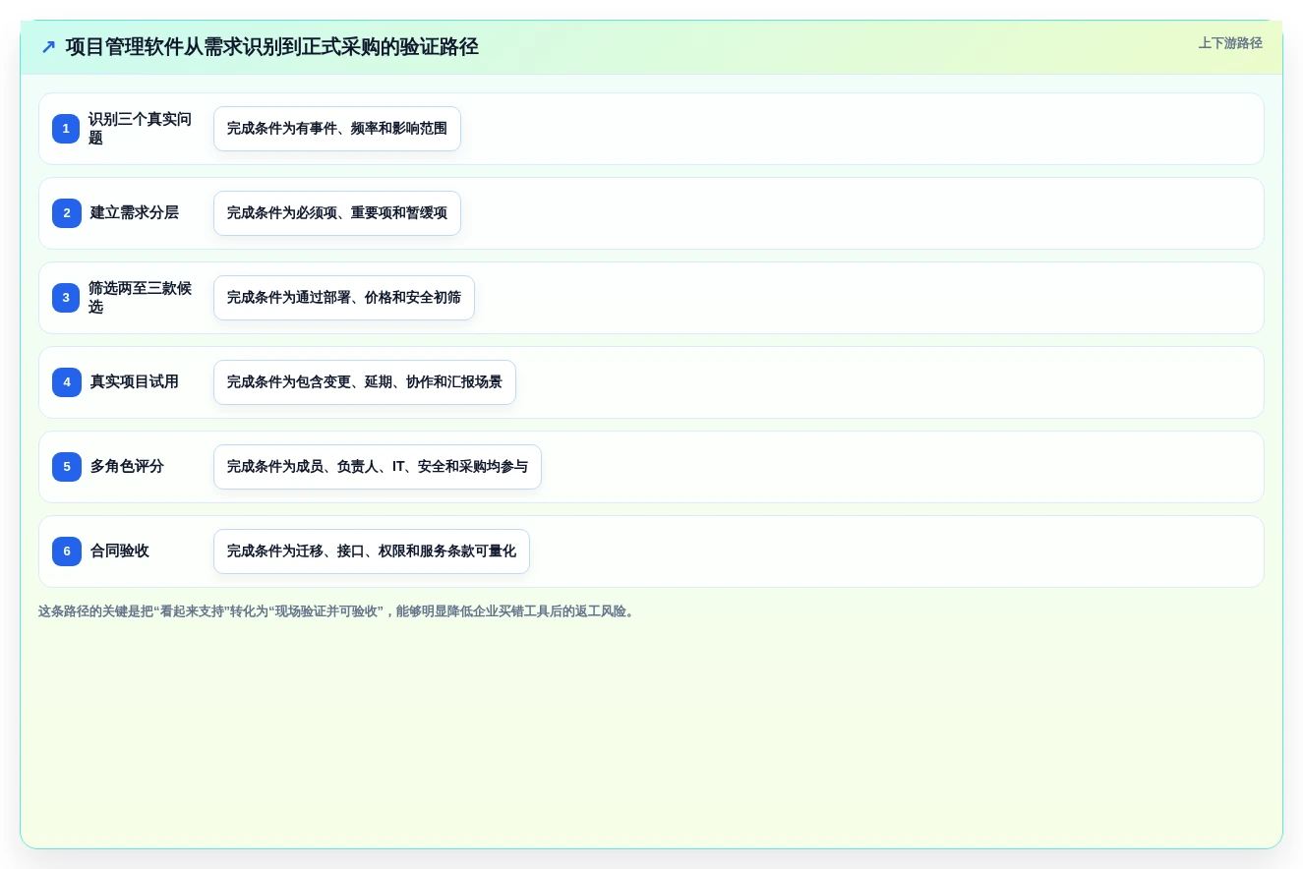Select the step title 识别三个真实问题
The width and height of the screenshot is (1303, 869).
pyautogui.click(x=140, y=129)
